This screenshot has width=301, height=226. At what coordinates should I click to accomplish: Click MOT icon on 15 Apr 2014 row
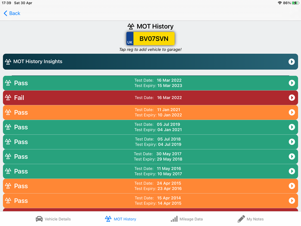[8, 201]
